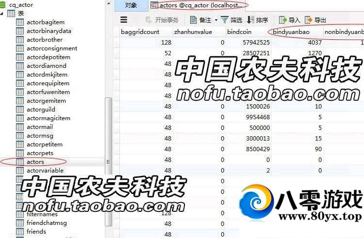Click the scroll up arrow of table tree
The width and height of the screenshot is (364, 238).
tap(108, 3)
